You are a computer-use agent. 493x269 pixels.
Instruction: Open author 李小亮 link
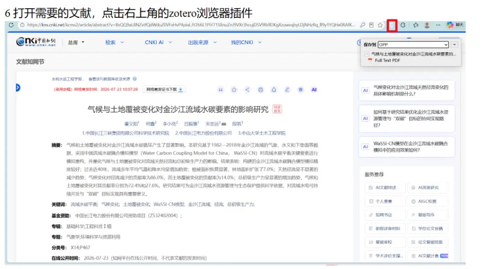tap(169, 124)
